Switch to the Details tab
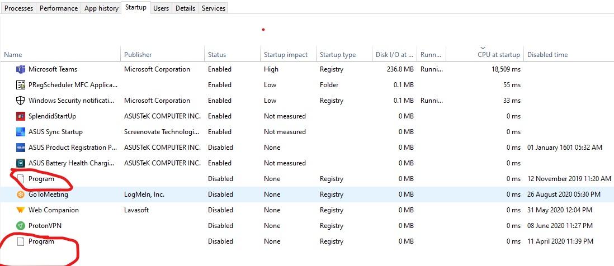This screenshot has width=614, height=266. (x=185, y=8)
